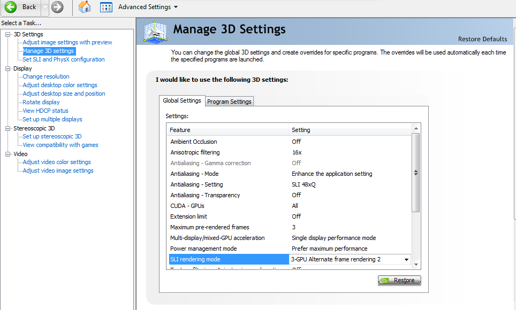Viewport: 516px width, 310px height.
Task: Select the Antialiasing - Setting row
Action: pyautogui.click(x=290, y=184)
